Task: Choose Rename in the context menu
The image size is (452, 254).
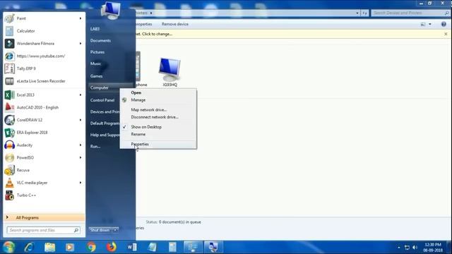Action: pos(158,134)
